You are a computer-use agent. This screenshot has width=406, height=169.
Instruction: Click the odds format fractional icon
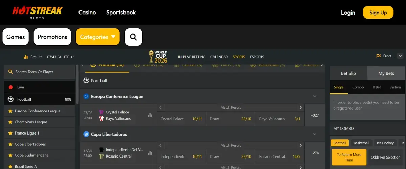[x=378, y=56]
